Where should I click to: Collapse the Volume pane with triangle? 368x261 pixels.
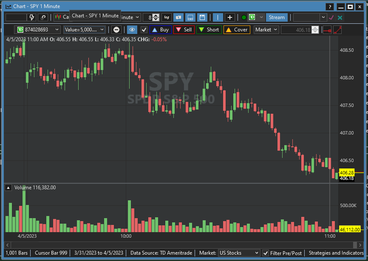click(x=8, y=188)
